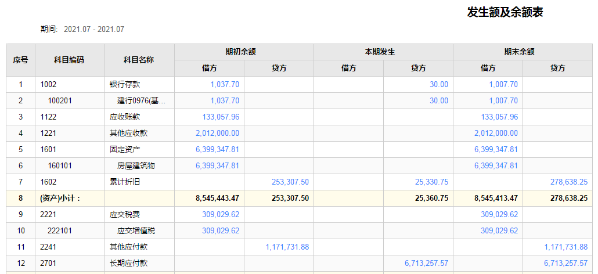The width and height of the screenshot is (598, 274).
Task: Select the 科目编码 column header
Action: point(70,60)
